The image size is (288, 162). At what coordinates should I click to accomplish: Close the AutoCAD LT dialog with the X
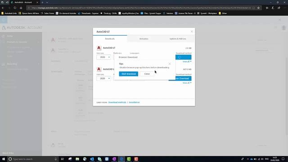tap(192, 31)
